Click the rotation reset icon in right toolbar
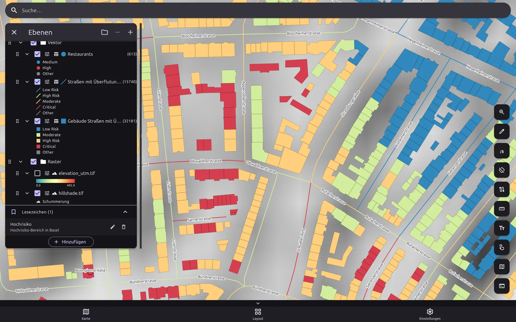This screenshot has height=322, width=516. (502, 170)
